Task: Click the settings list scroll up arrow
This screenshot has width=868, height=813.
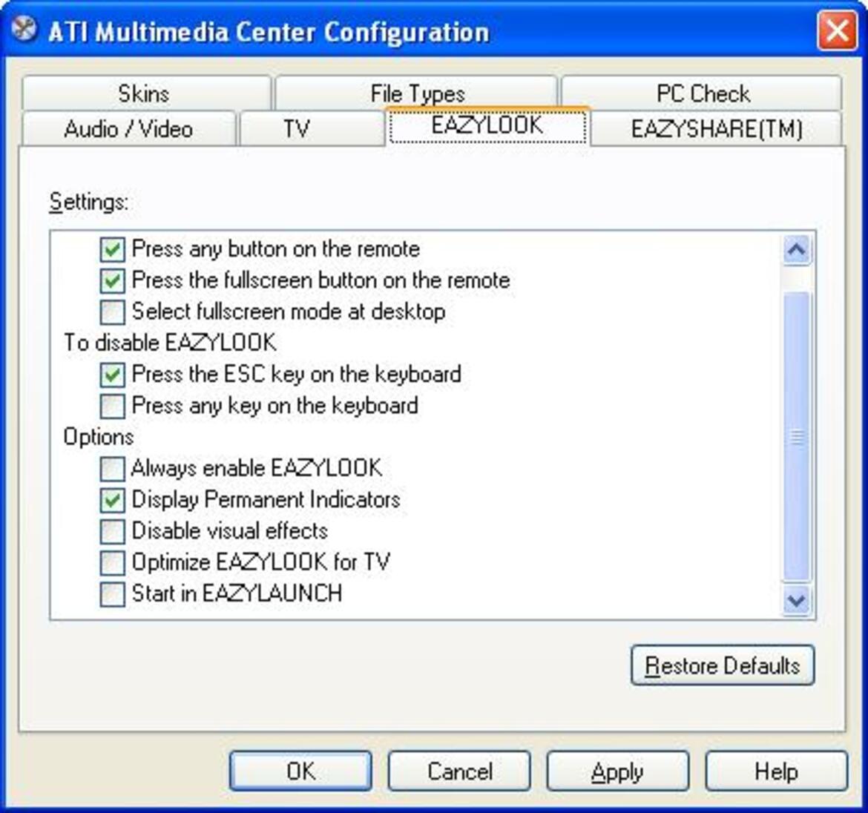Action: (797, 250)
